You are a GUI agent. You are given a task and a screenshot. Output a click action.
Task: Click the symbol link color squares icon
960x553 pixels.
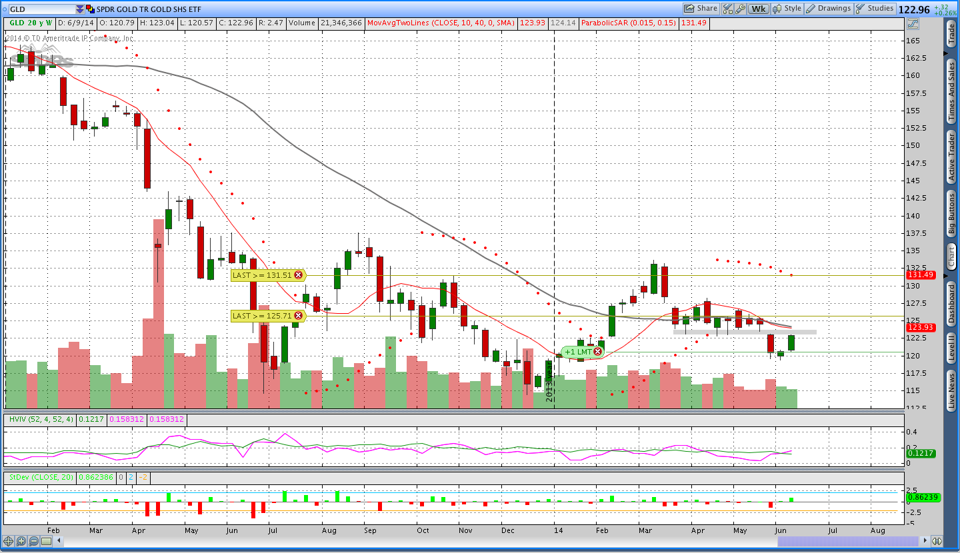(91, 9)
